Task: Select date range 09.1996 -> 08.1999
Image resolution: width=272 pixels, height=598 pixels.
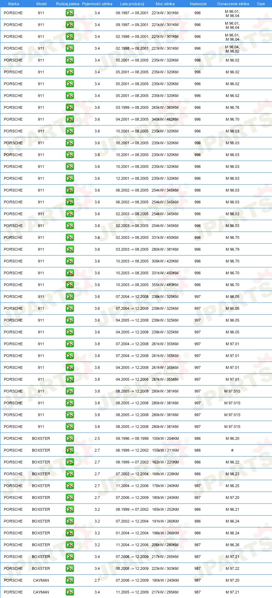Action: tap(132, 438)
